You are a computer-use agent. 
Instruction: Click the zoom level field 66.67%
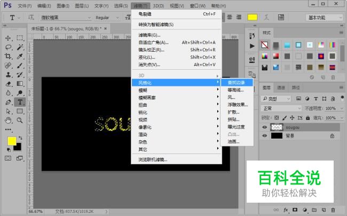(36, 211)
